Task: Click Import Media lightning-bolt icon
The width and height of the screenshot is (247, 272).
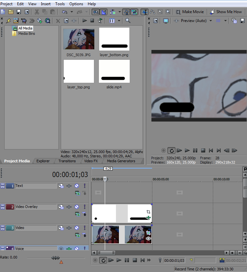Action: (x=8, y=21)
